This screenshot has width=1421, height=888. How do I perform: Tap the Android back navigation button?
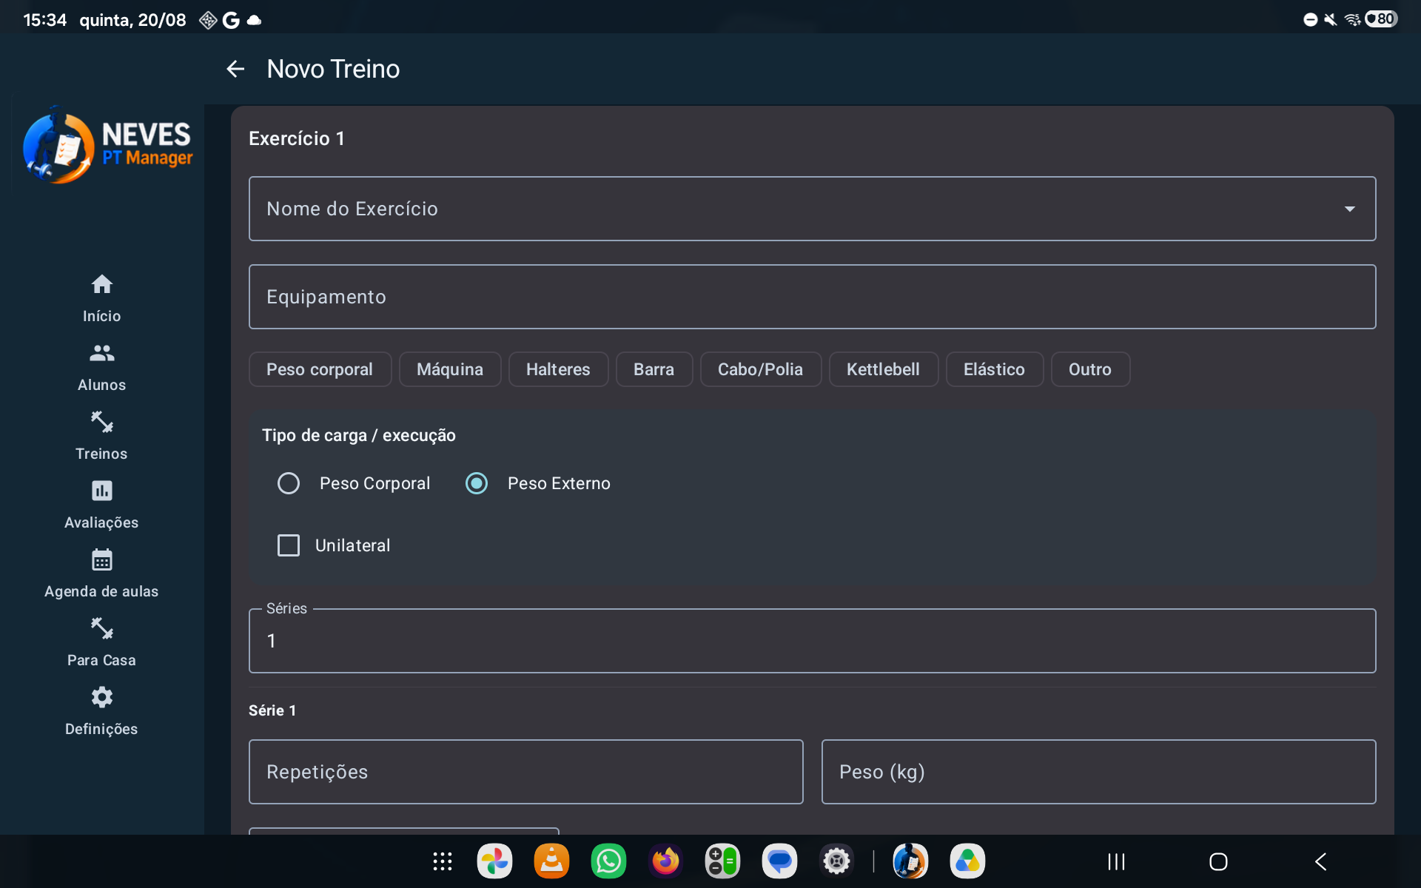pyautogui.click(x=1321, y=861)
